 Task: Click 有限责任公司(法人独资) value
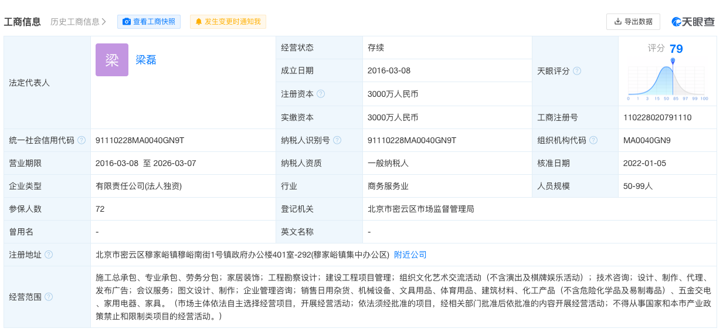point(138,186)
